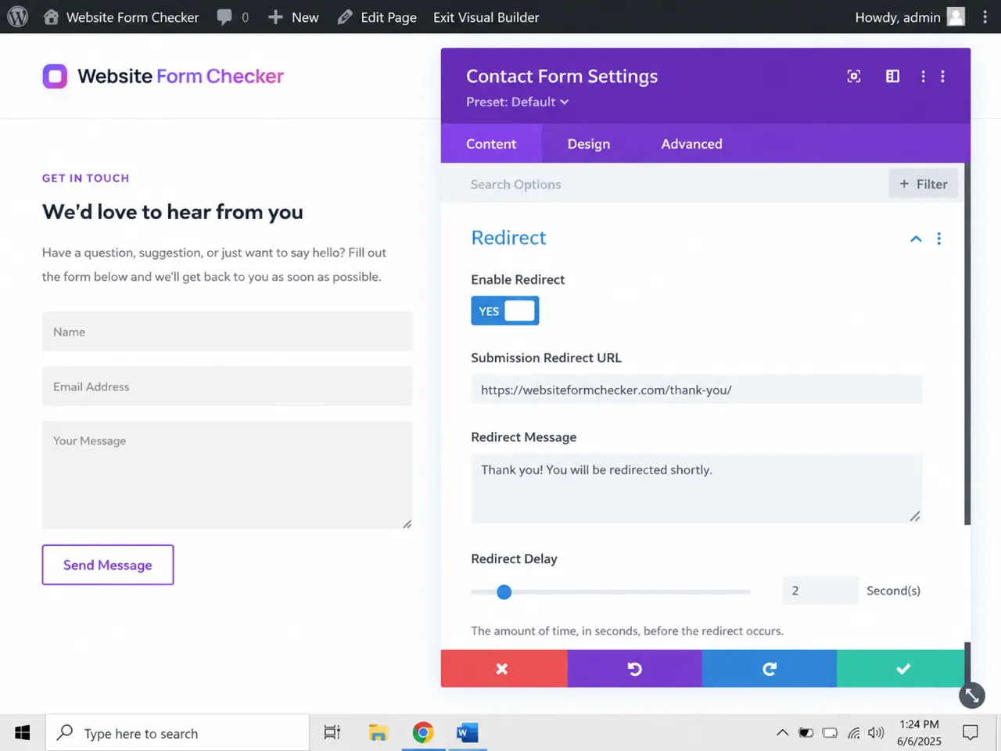Viewport: 1001px width, 751px height.
Task: Open the Website Form Checker site home icon
Action: coord(51,16)
